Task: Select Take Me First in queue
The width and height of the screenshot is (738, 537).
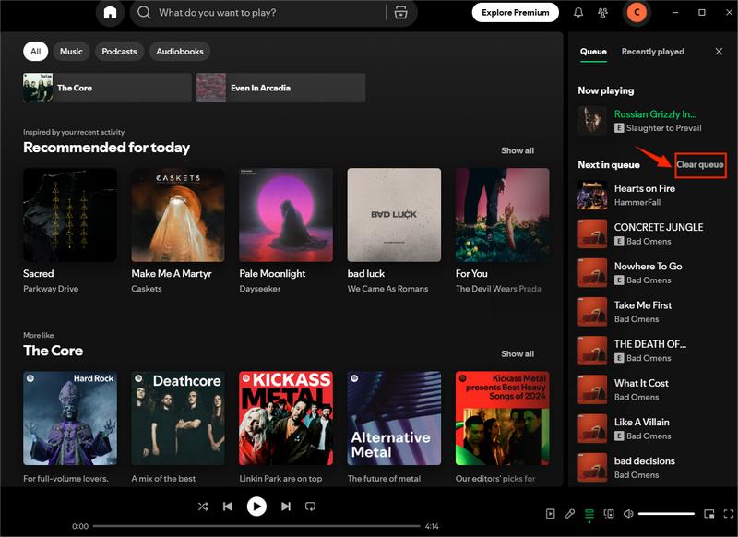Action: pyautogui.click(x=643, y=305)
